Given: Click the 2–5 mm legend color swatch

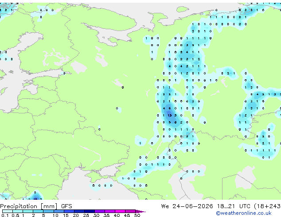Looking at the screenshot, I should (x=38, y=211).
